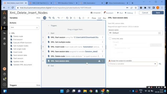Collapse the Start section in the flow
Viewport: 167px width, 94px height.
pyautogui.click(x=49, y=33)
